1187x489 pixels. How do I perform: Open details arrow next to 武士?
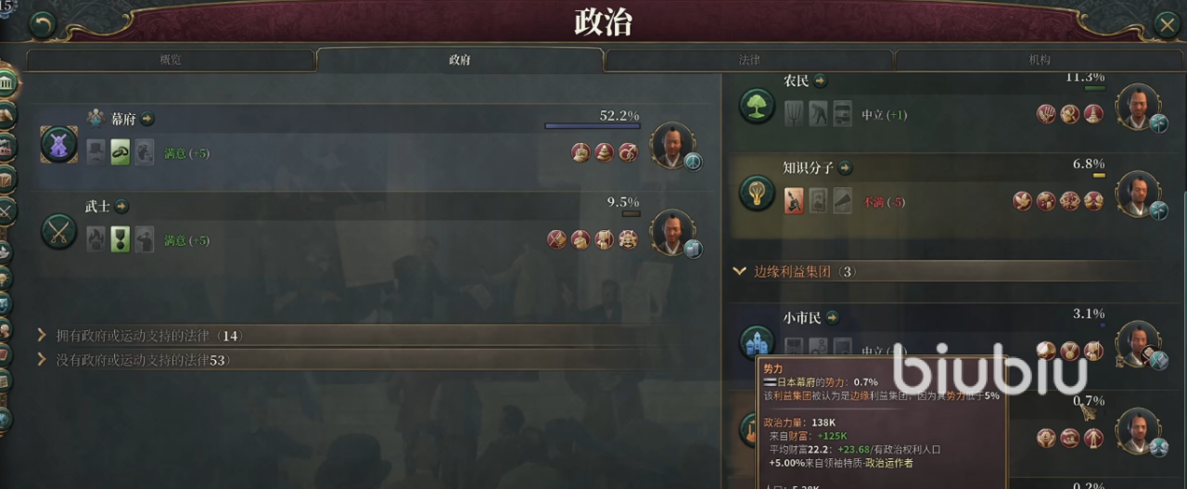coord(122,206)
